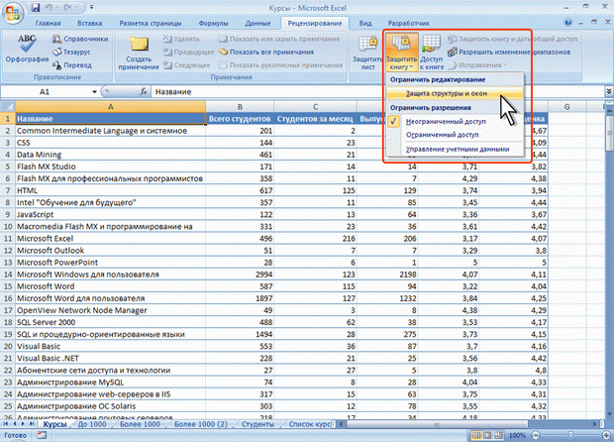Open the Разработчик tab

point(408,23)
